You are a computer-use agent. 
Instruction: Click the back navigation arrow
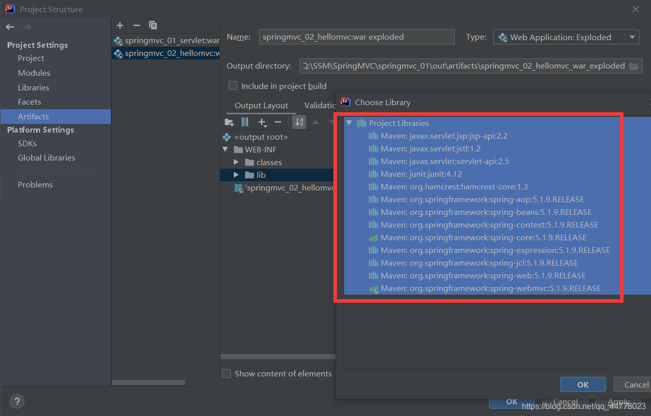(x=10, y=27)
